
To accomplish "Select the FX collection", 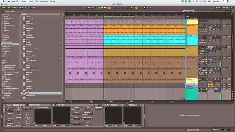I will coord(5,28).
